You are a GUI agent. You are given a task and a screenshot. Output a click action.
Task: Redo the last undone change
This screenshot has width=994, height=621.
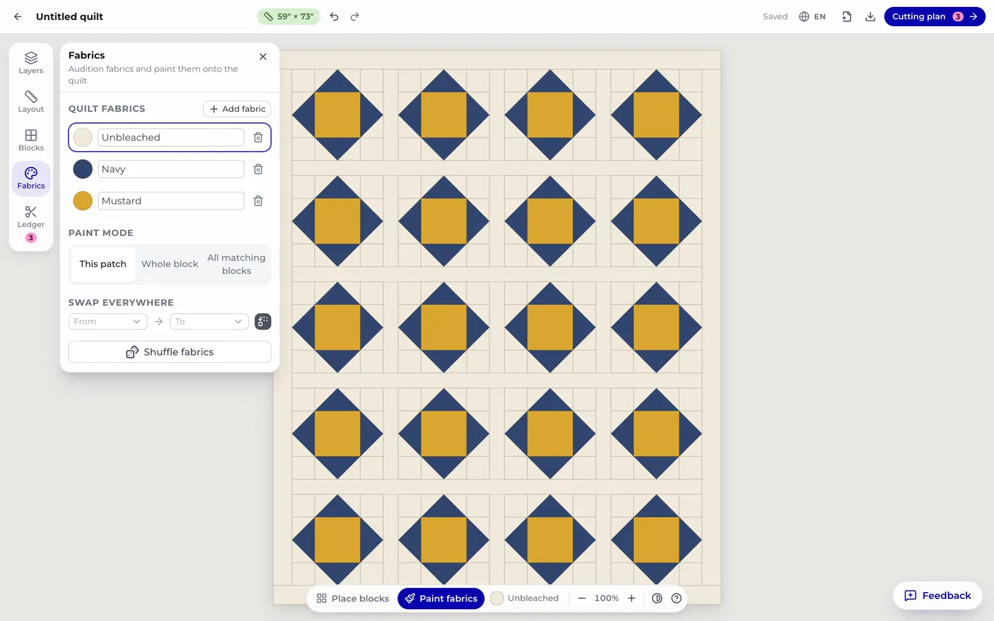pos(355,17)
